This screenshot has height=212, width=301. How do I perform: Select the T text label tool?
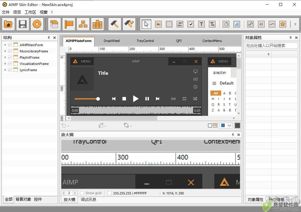(x=201, y=24)
